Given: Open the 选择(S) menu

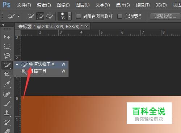Looking at the screenshot, I should coord(123,5).
